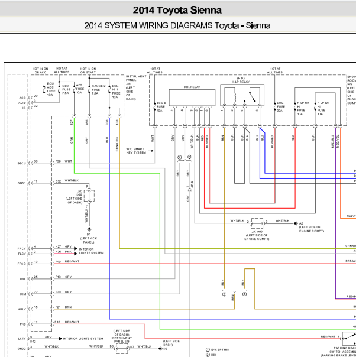The image size is (356, 357).
Task: Click the 'ECU-IG 1 FUSE 10A' label
Action: pyautogui.click(x=116, y=92)
